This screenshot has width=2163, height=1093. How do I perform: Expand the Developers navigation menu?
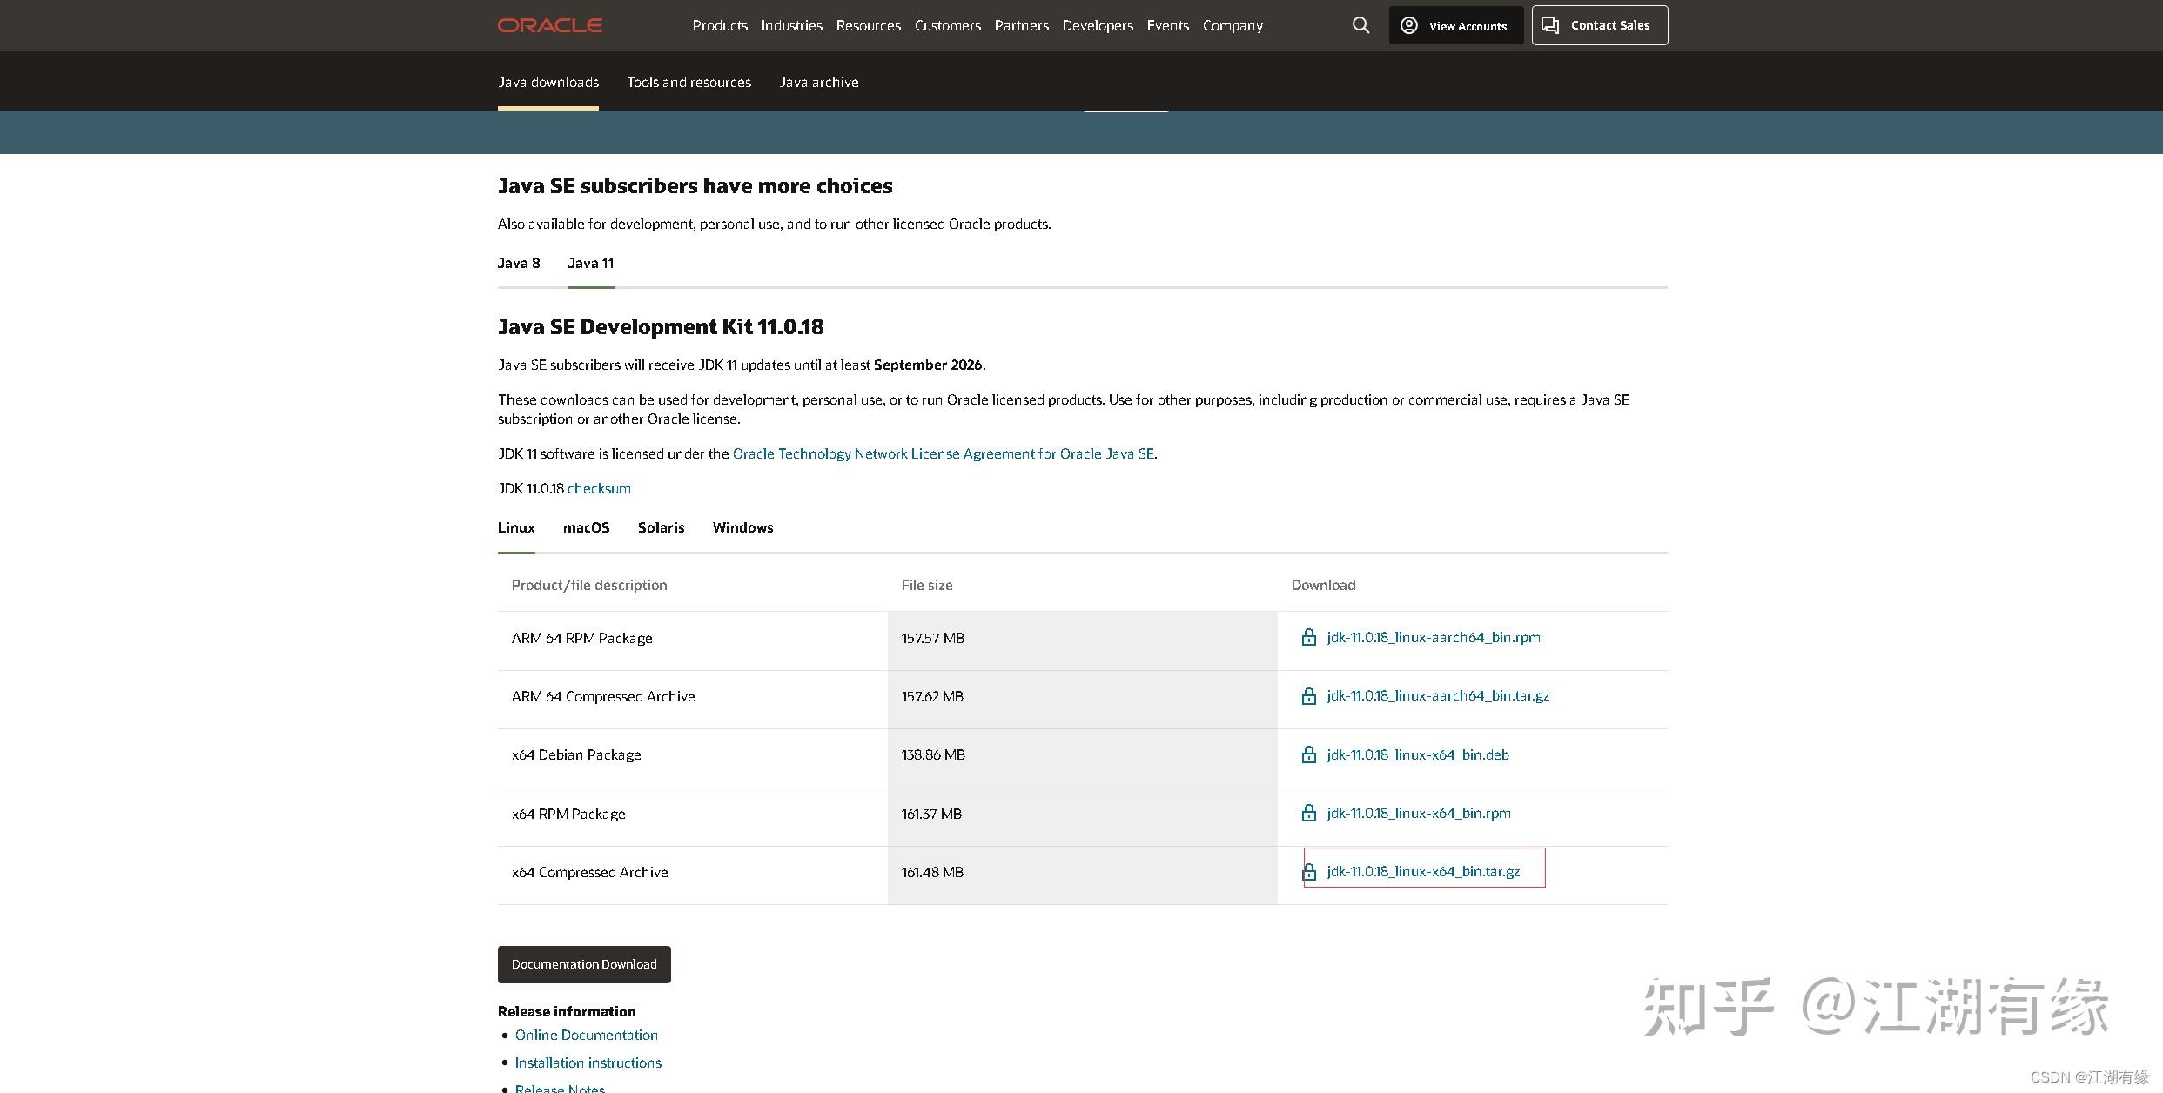click(1097, 25)
